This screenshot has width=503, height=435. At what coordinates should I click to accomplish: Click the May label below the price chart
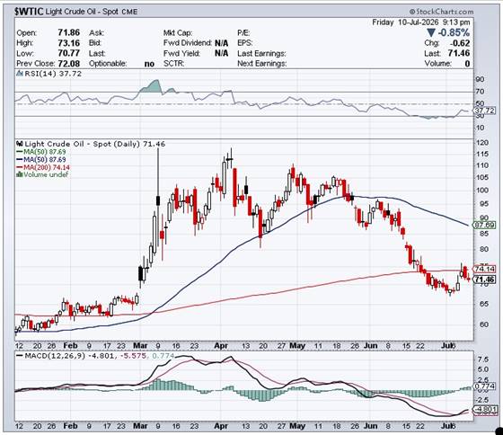tap(297, 346)
